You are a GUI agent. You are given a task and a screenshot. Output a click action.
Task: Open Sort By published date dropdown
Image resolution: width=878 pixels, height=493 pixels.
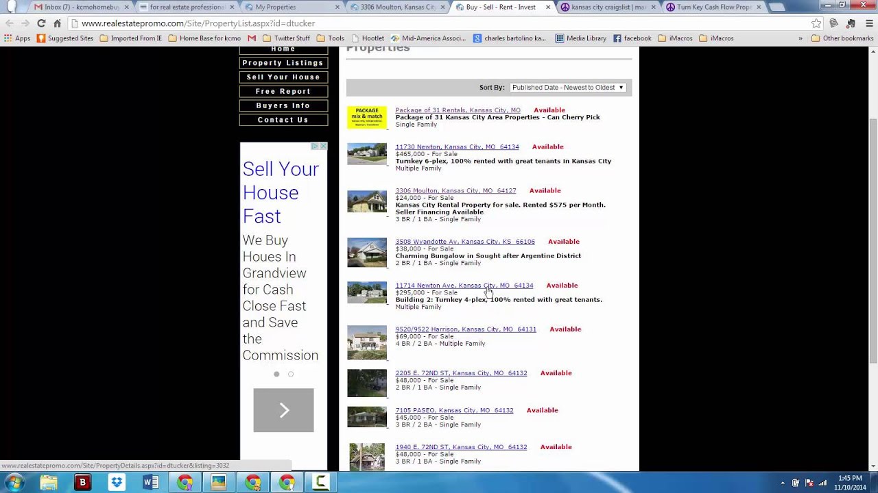(x=568, y=88)
